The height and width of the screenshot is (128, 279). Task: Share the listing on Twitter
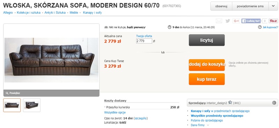[228, 21]
